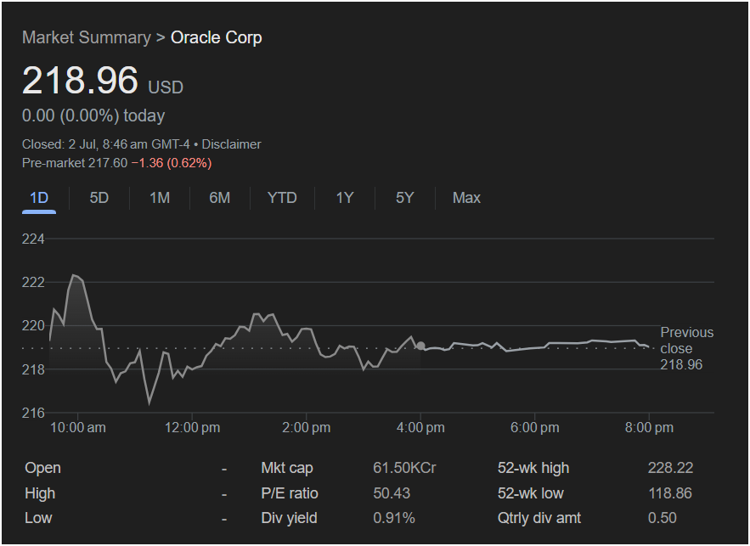This screenshot has width=750, height=546.
Task: Click the 8:00 pm x-axis label
Action: (x=649, y=428)
